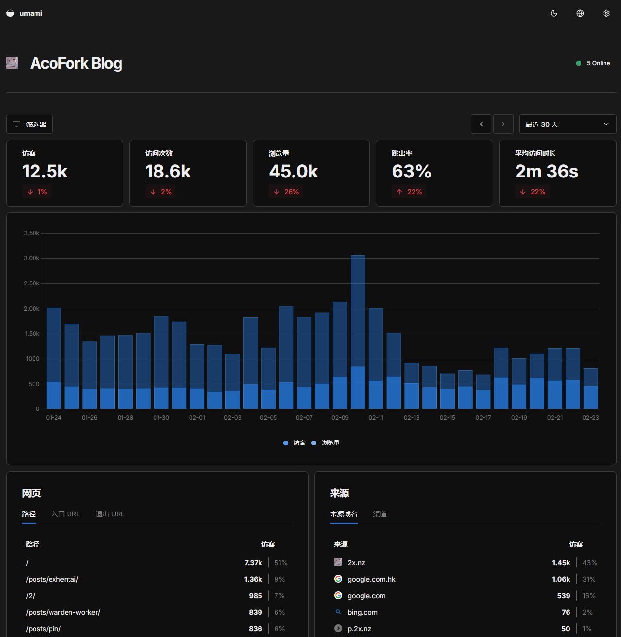Open the 筛选器 filter button
Image resolution: width=621 pixels, height=637 pixels.
click(x=30, y=124)
